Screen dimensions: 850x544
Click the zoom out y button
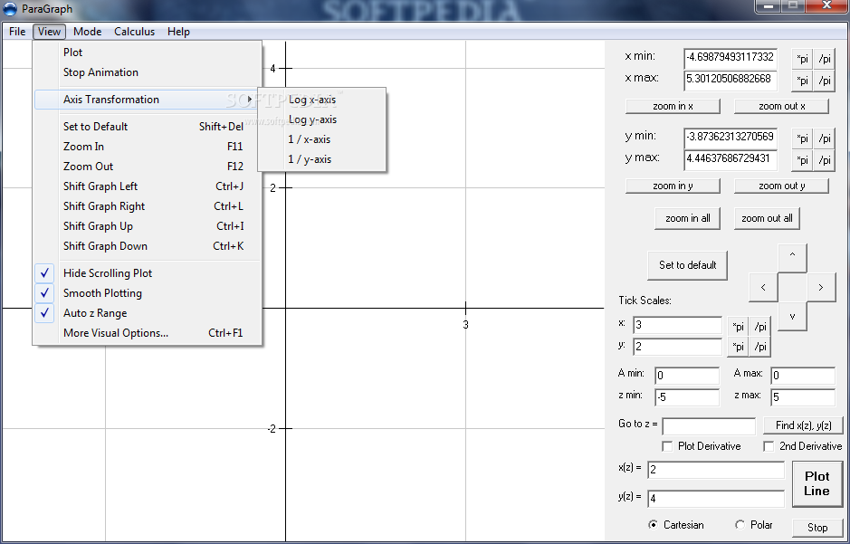(x=782, y=186)
